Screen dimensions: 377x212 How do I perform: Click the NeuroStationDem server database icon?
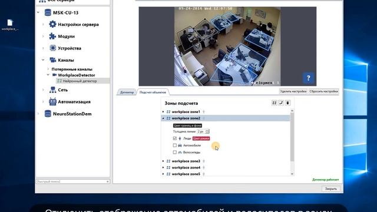48,114
